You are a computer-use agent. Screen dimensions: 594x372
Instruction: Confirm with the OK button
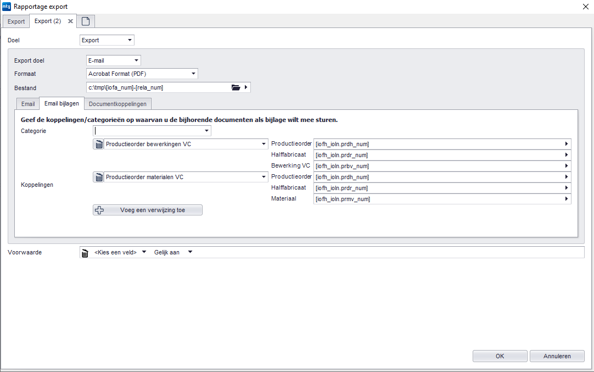500,356
